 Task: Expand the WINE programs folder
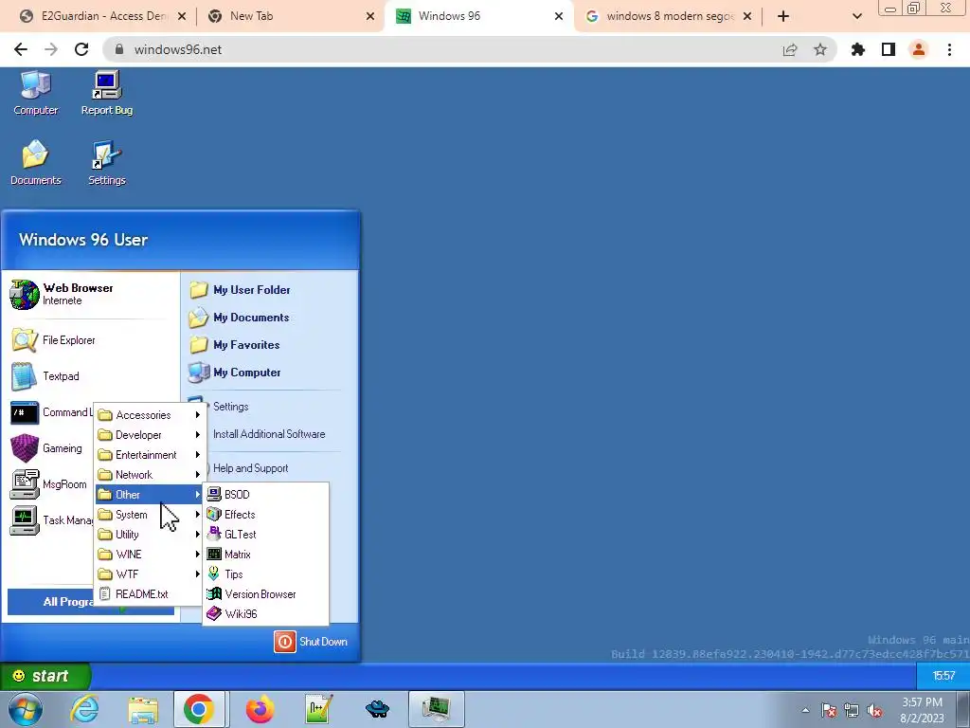point(149,554)
